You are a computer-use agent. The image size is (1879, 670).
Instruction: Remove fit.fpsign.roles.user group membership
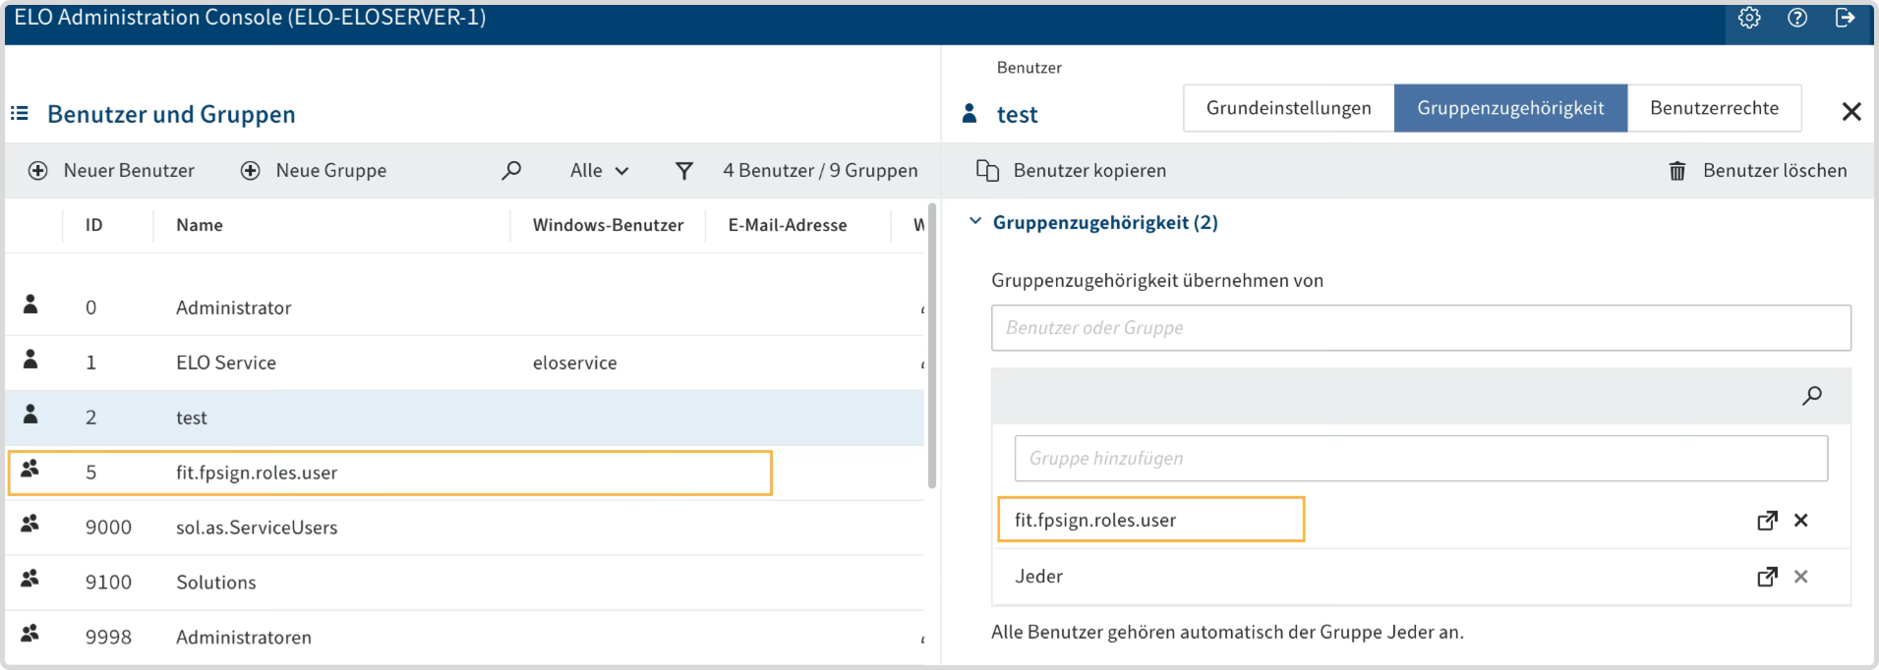point(1801,521)
